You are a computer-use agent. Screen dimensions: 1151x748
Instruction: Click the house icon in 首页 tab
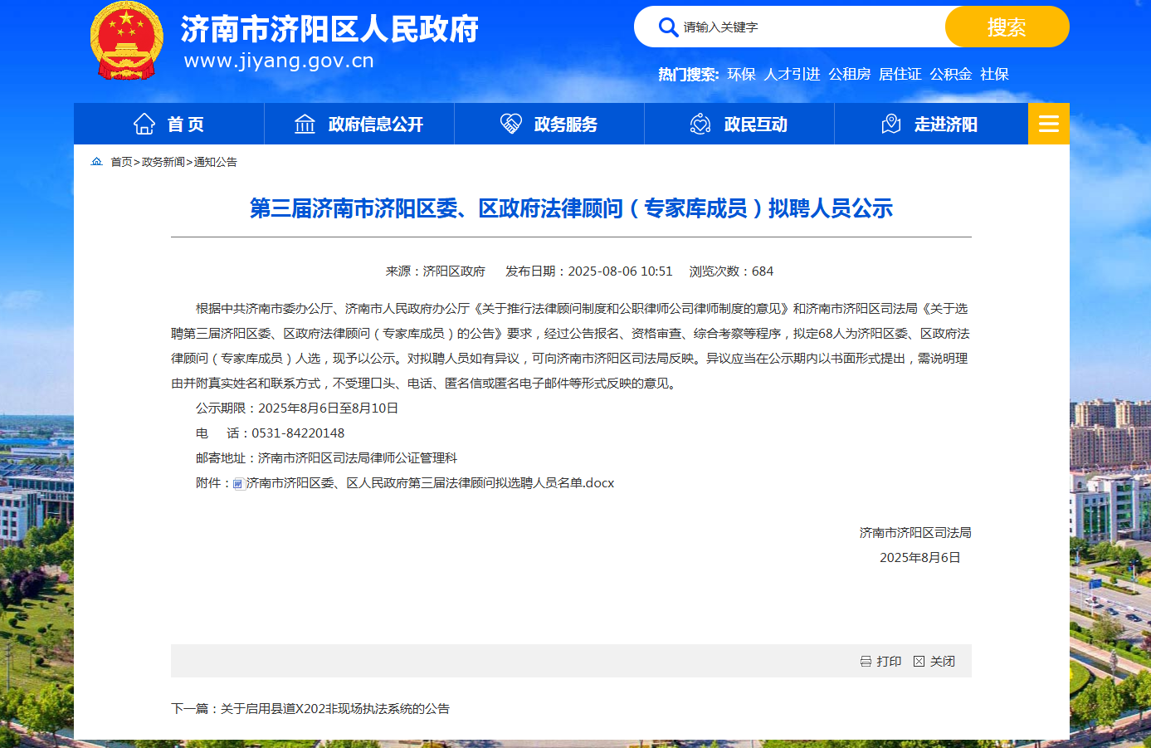tap(144, 124)
